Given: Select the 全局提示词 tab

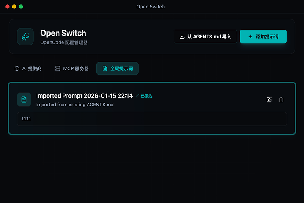Looking at the screenshot, I should click(x=118, y=68).
